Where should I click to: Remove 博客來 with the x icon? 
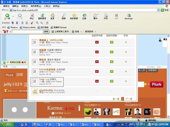(x=126, y=62)
